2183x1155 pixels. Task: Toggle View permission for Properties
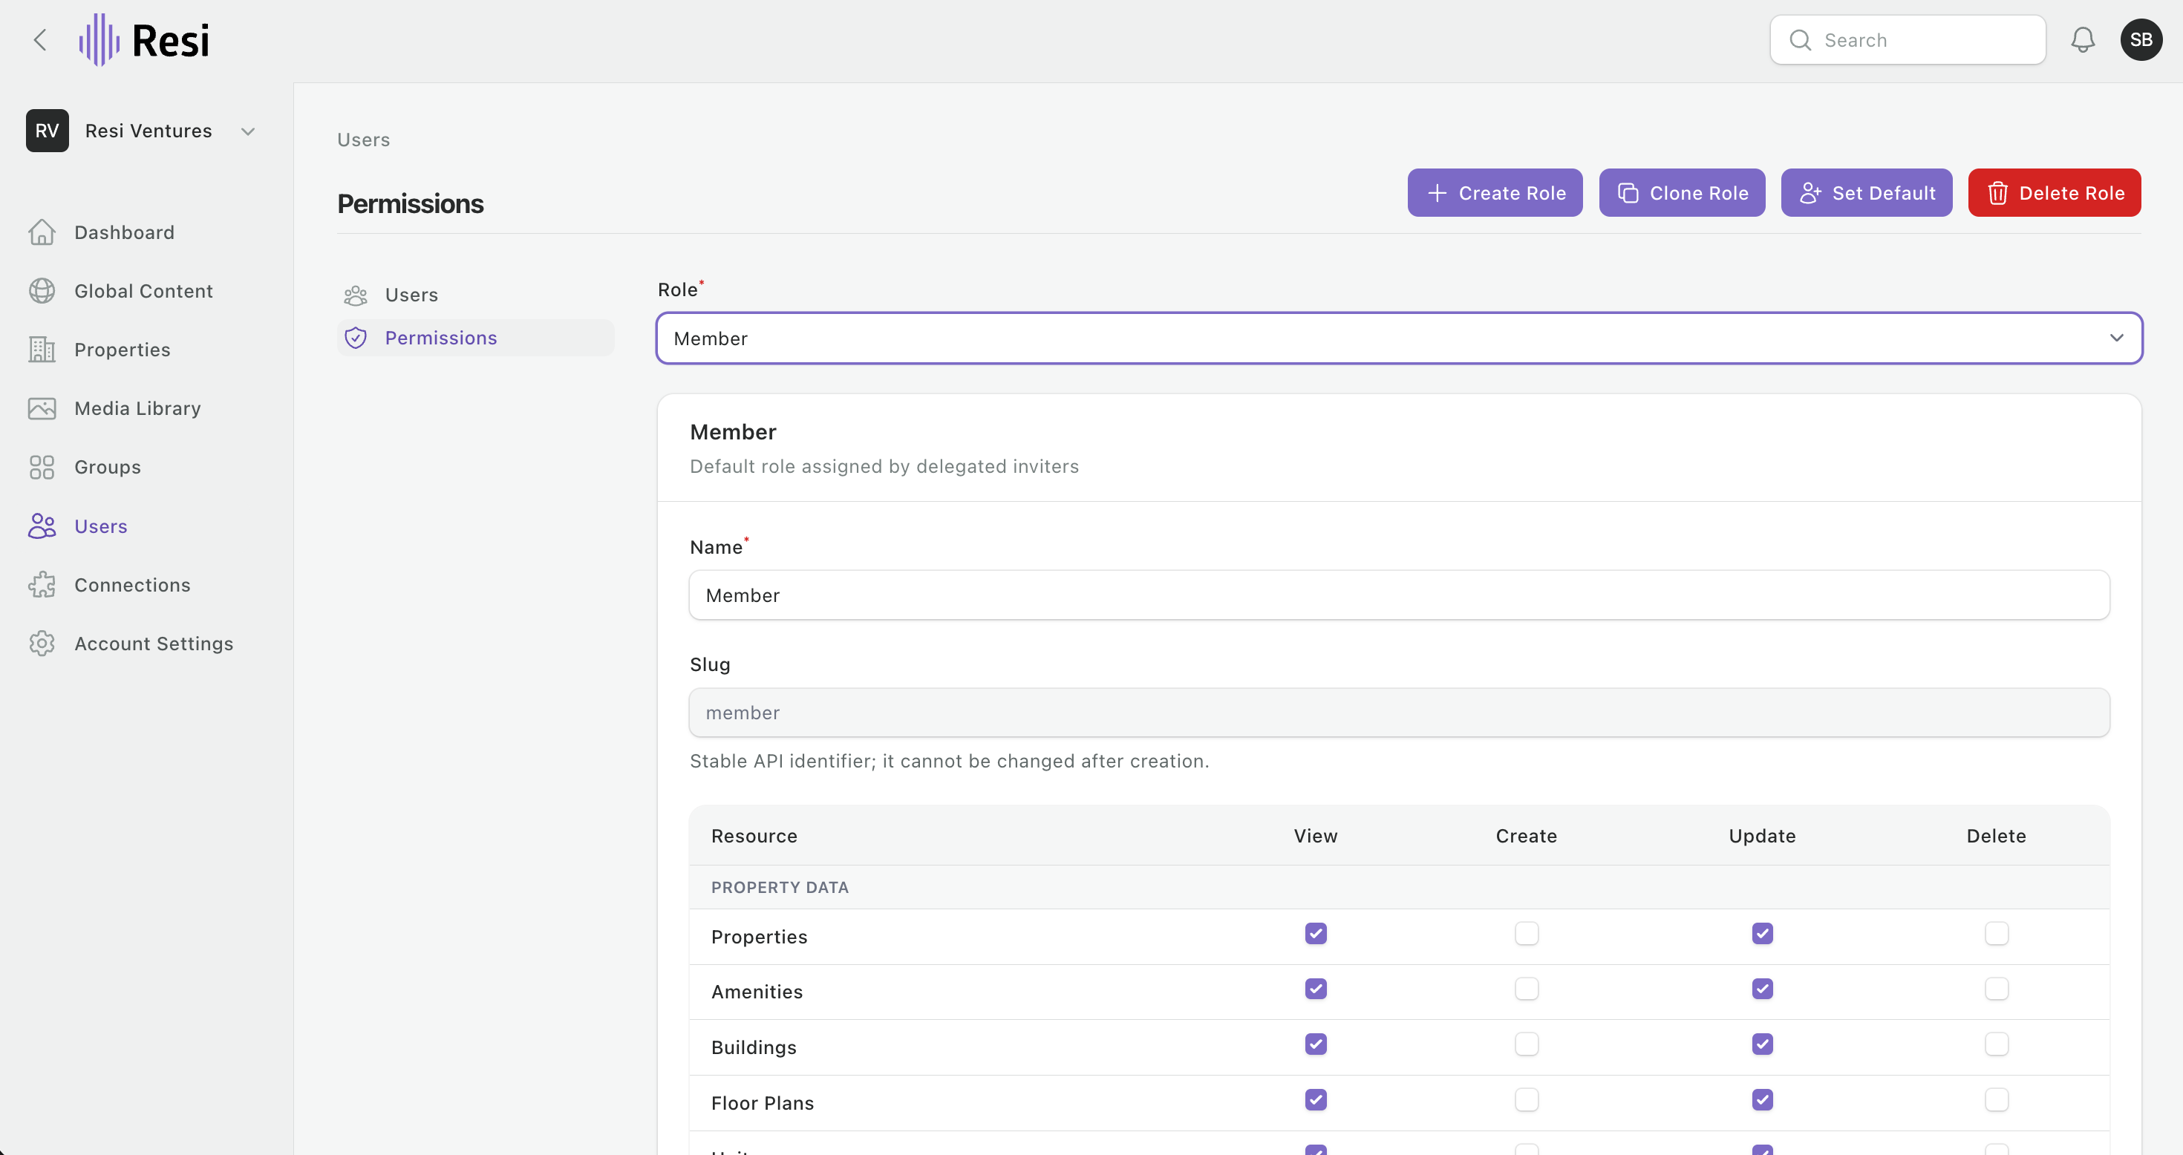1315,933
